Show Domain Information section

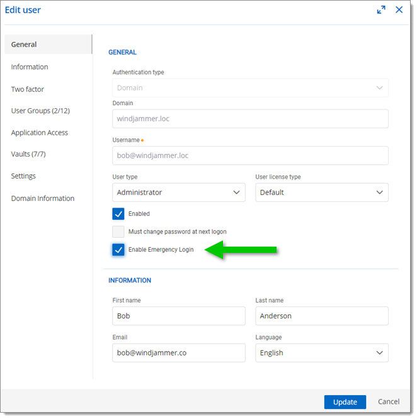click(43, 198)
